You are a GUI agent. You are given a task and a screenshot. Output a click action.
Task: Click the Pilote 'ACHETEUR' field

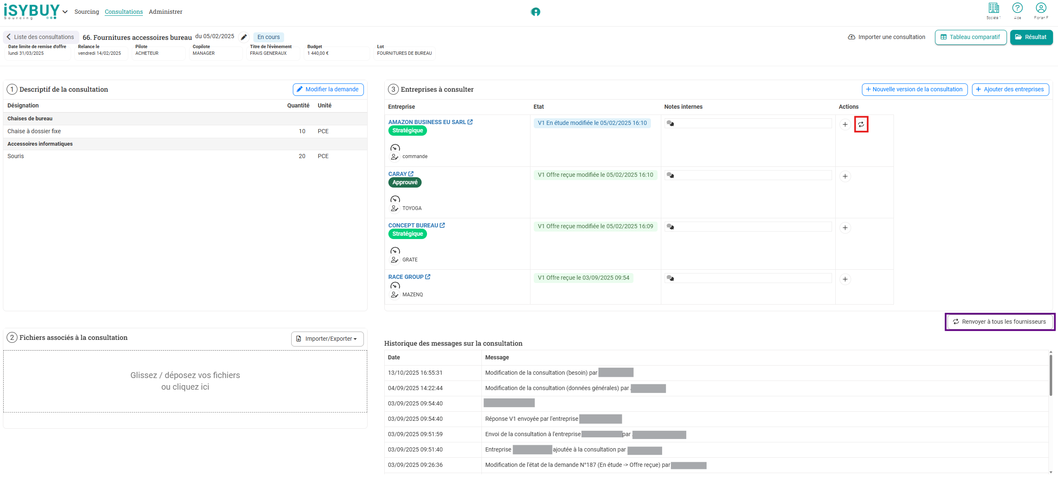158,53
